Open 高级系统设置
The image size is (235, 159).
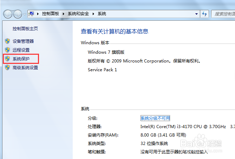click(25, 68)
